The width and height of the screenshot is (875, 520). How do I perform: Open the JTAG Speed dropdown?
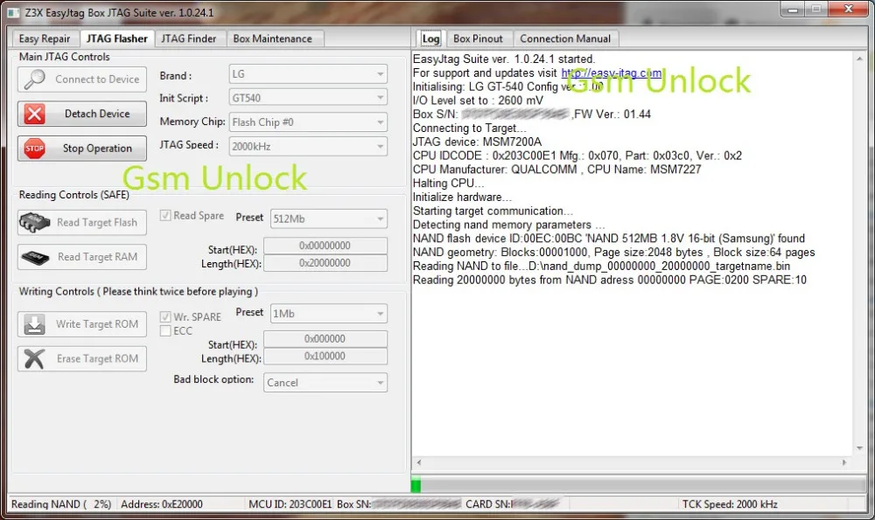point(308,147)
